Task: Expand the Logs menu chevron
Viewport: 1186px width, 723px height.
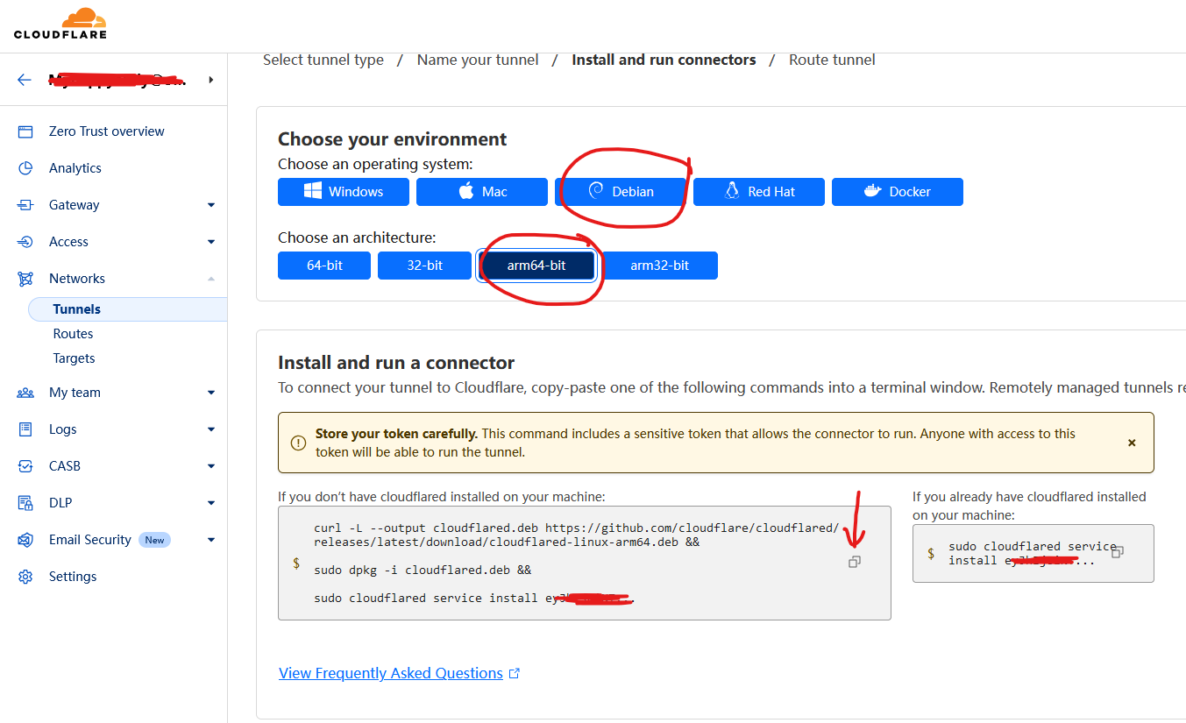Action: [211, 429]
